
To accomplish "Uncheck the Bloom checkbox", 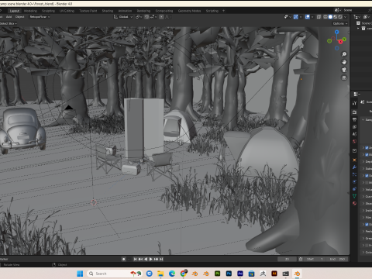I will point(367,154).
